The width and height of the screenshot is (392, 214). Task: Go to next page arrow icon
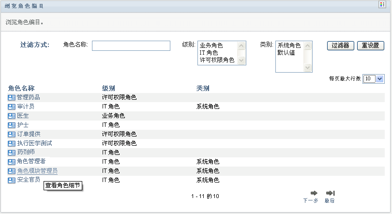point(314,193)
